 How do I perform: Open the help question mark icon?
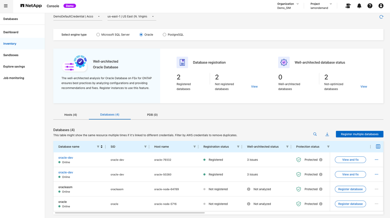click(x=370, y=6)
